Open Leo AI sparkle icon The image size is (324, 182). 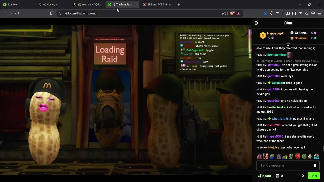pyautogui.click(x=307, y=13)
